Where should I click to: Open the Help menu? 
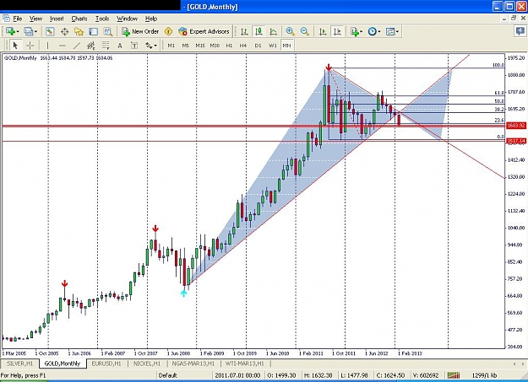tap(151, 19)
